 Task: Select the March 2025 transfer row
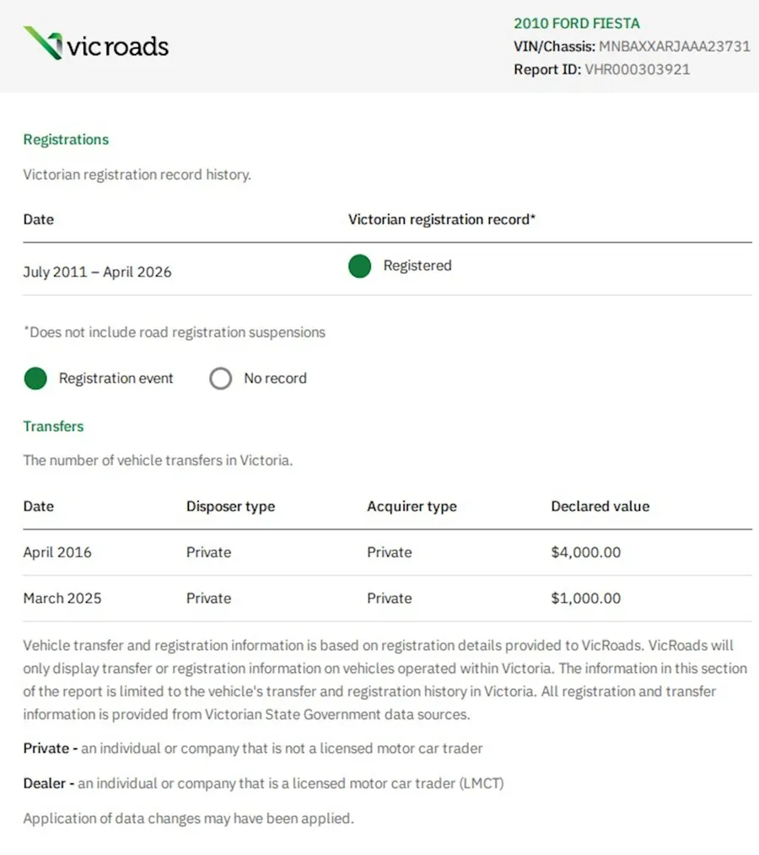387,598
